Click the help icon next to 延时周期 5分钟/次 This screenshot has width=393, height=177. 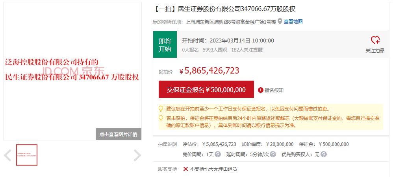(273, 154)
